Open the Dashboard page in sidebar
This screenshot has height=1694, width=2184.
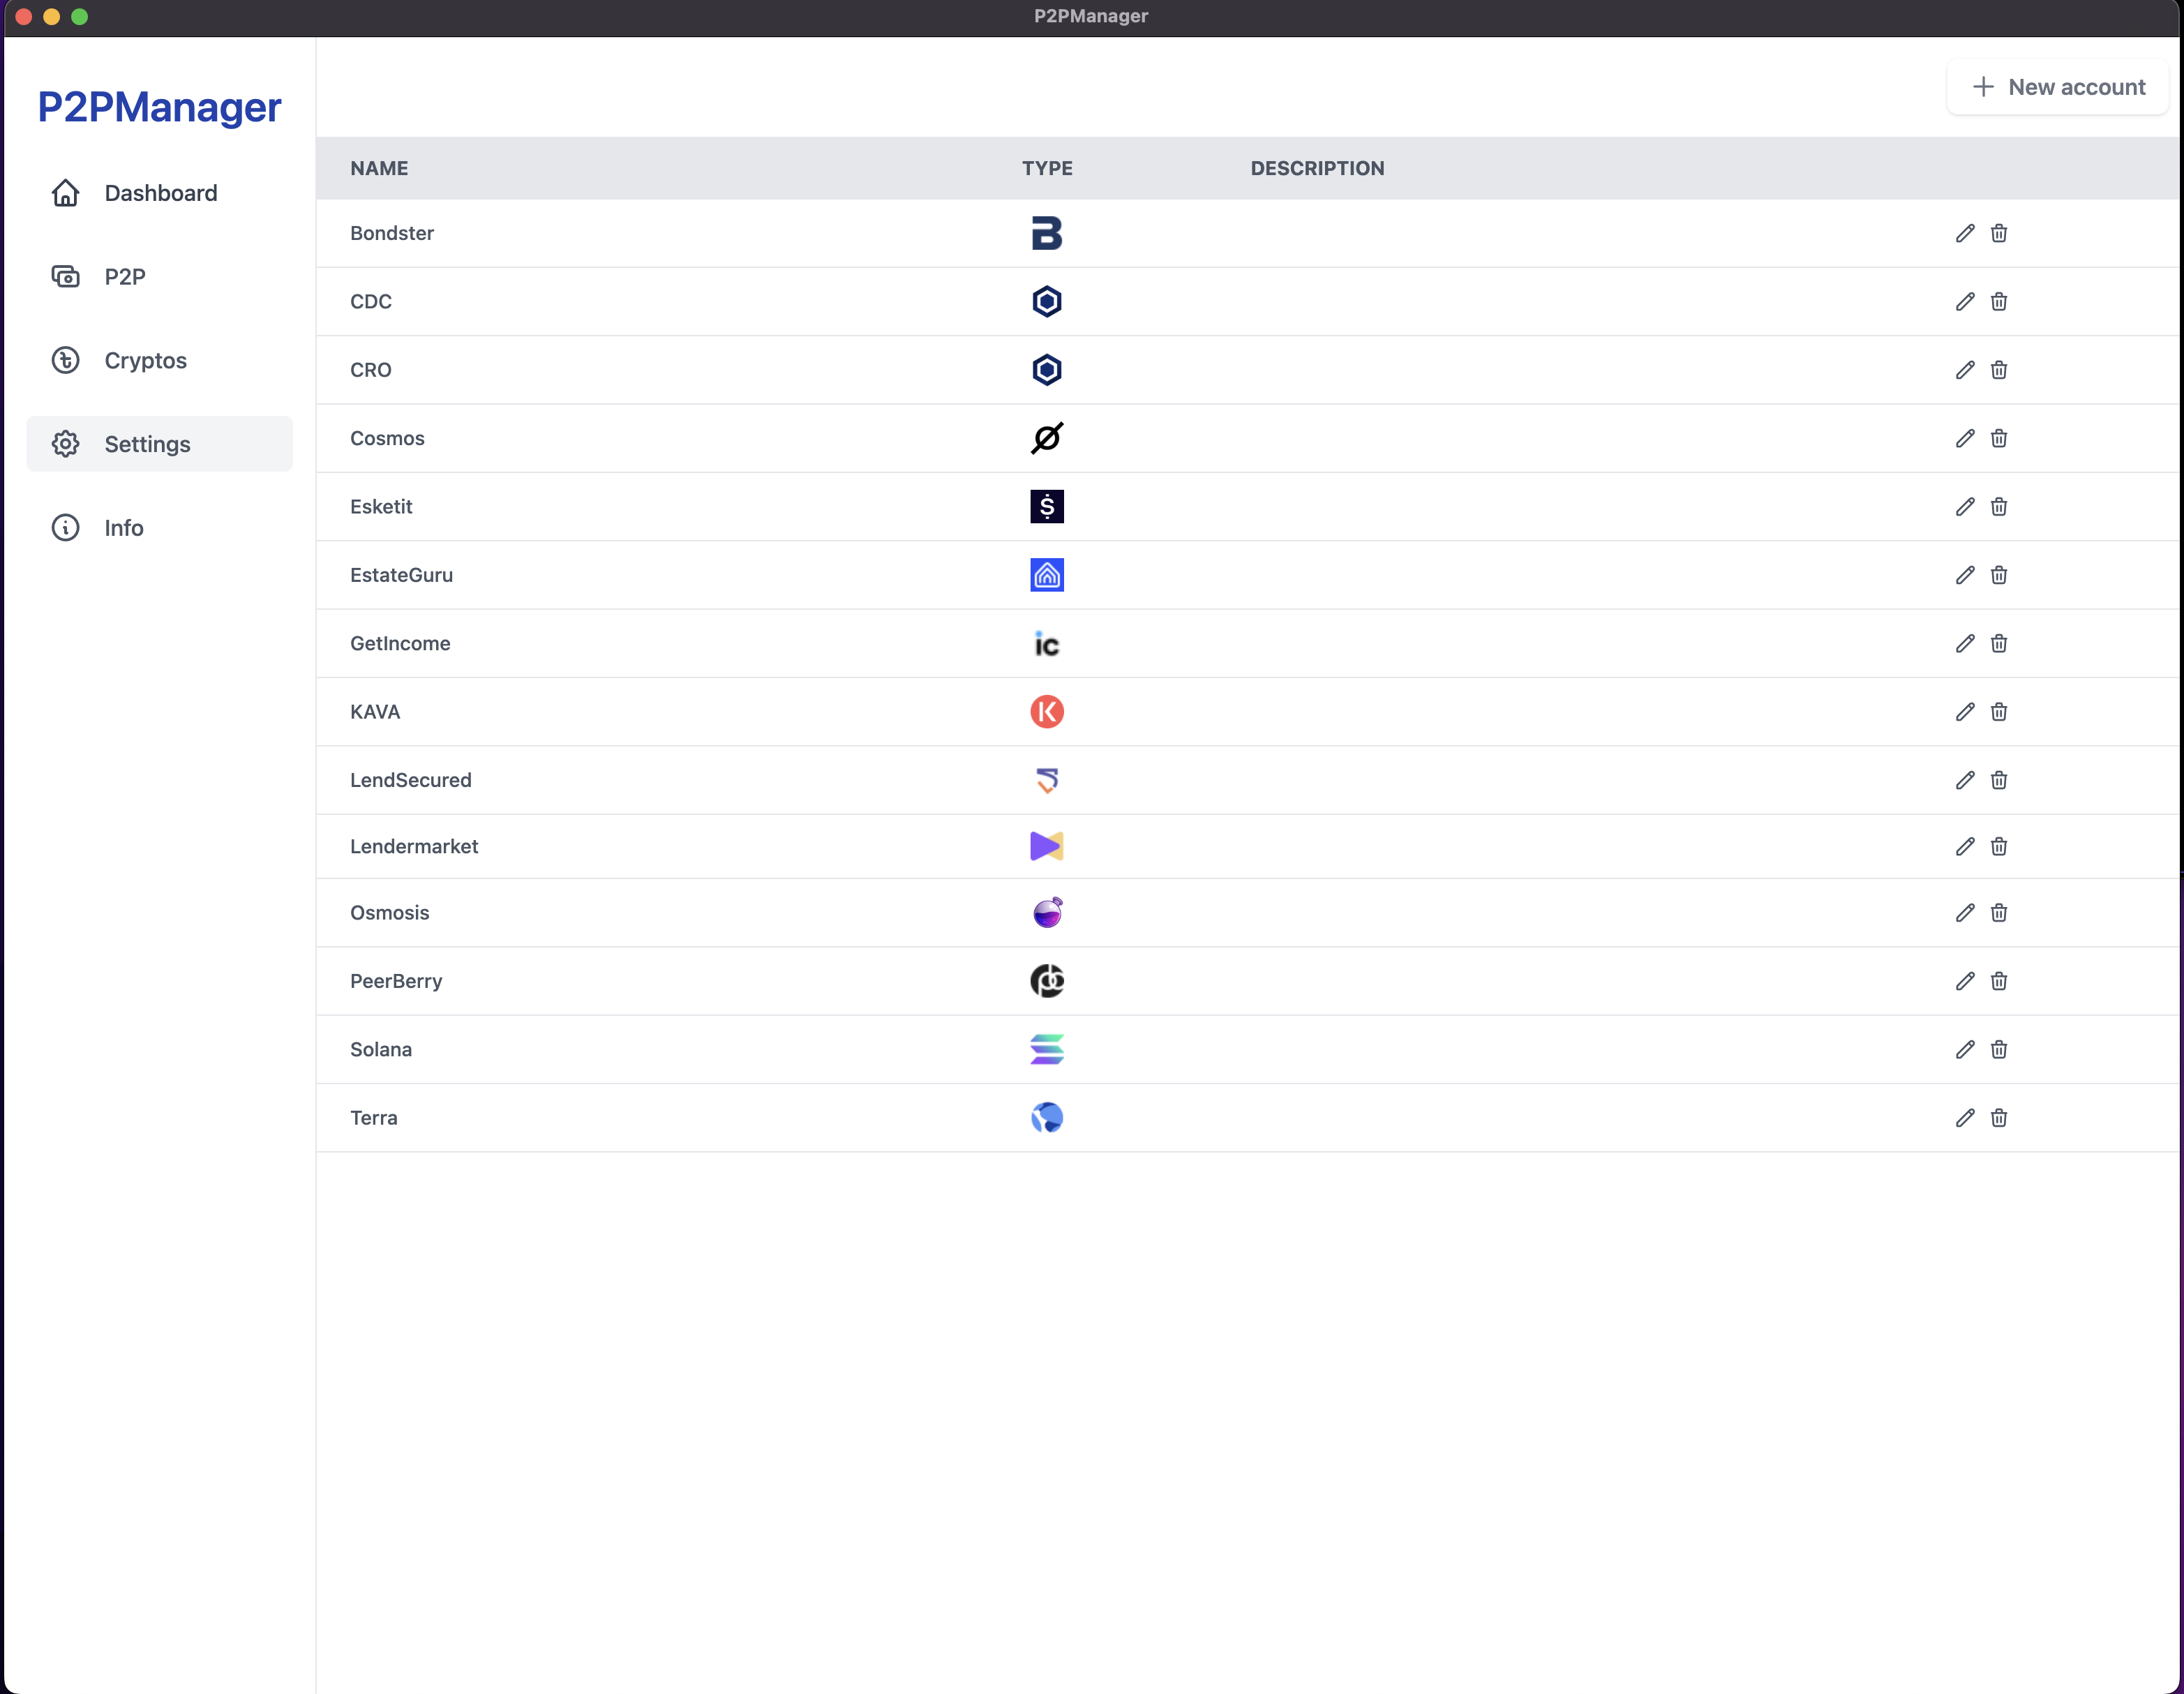coord(160,193)
